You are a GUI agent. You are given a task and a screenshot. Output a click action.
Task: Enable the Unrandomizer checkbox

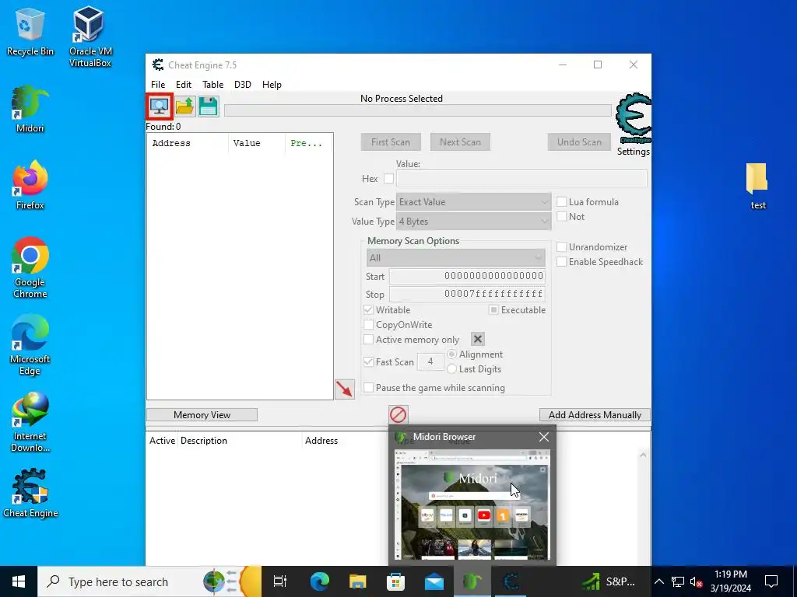point(562,246)
